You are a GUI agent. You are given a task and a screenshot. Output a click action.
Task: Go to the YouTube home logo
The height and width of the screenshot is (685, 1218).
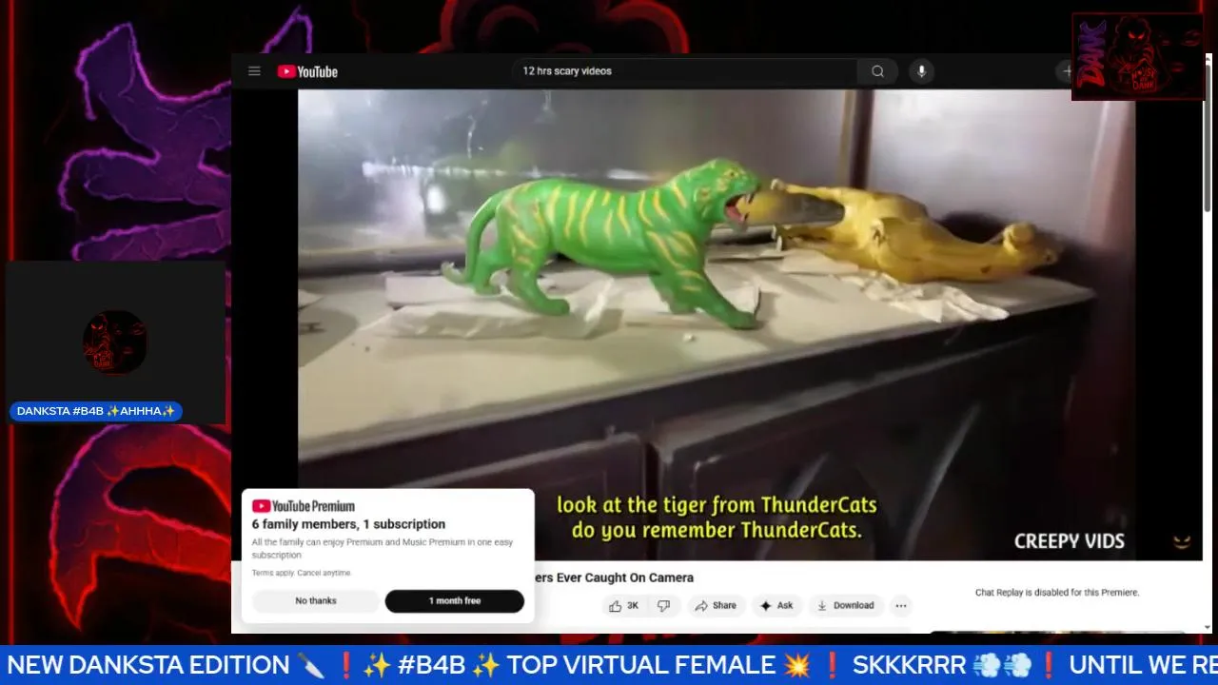[307, 71]
